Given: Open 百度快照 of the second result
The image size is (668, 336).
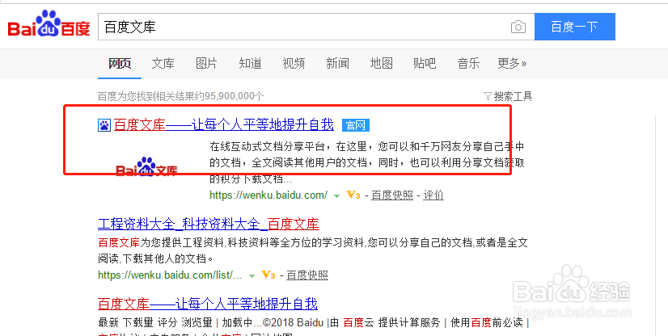Looking at the screenshot, I should click(307, 275).
